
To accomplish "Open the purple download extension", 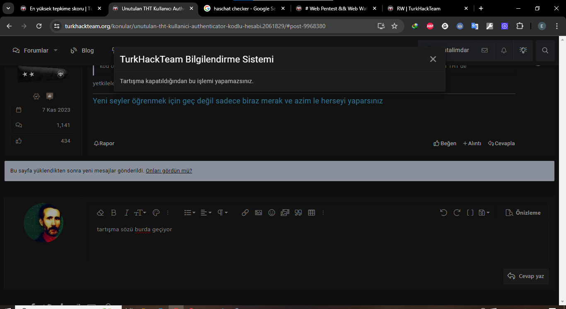I will point(505,26).
